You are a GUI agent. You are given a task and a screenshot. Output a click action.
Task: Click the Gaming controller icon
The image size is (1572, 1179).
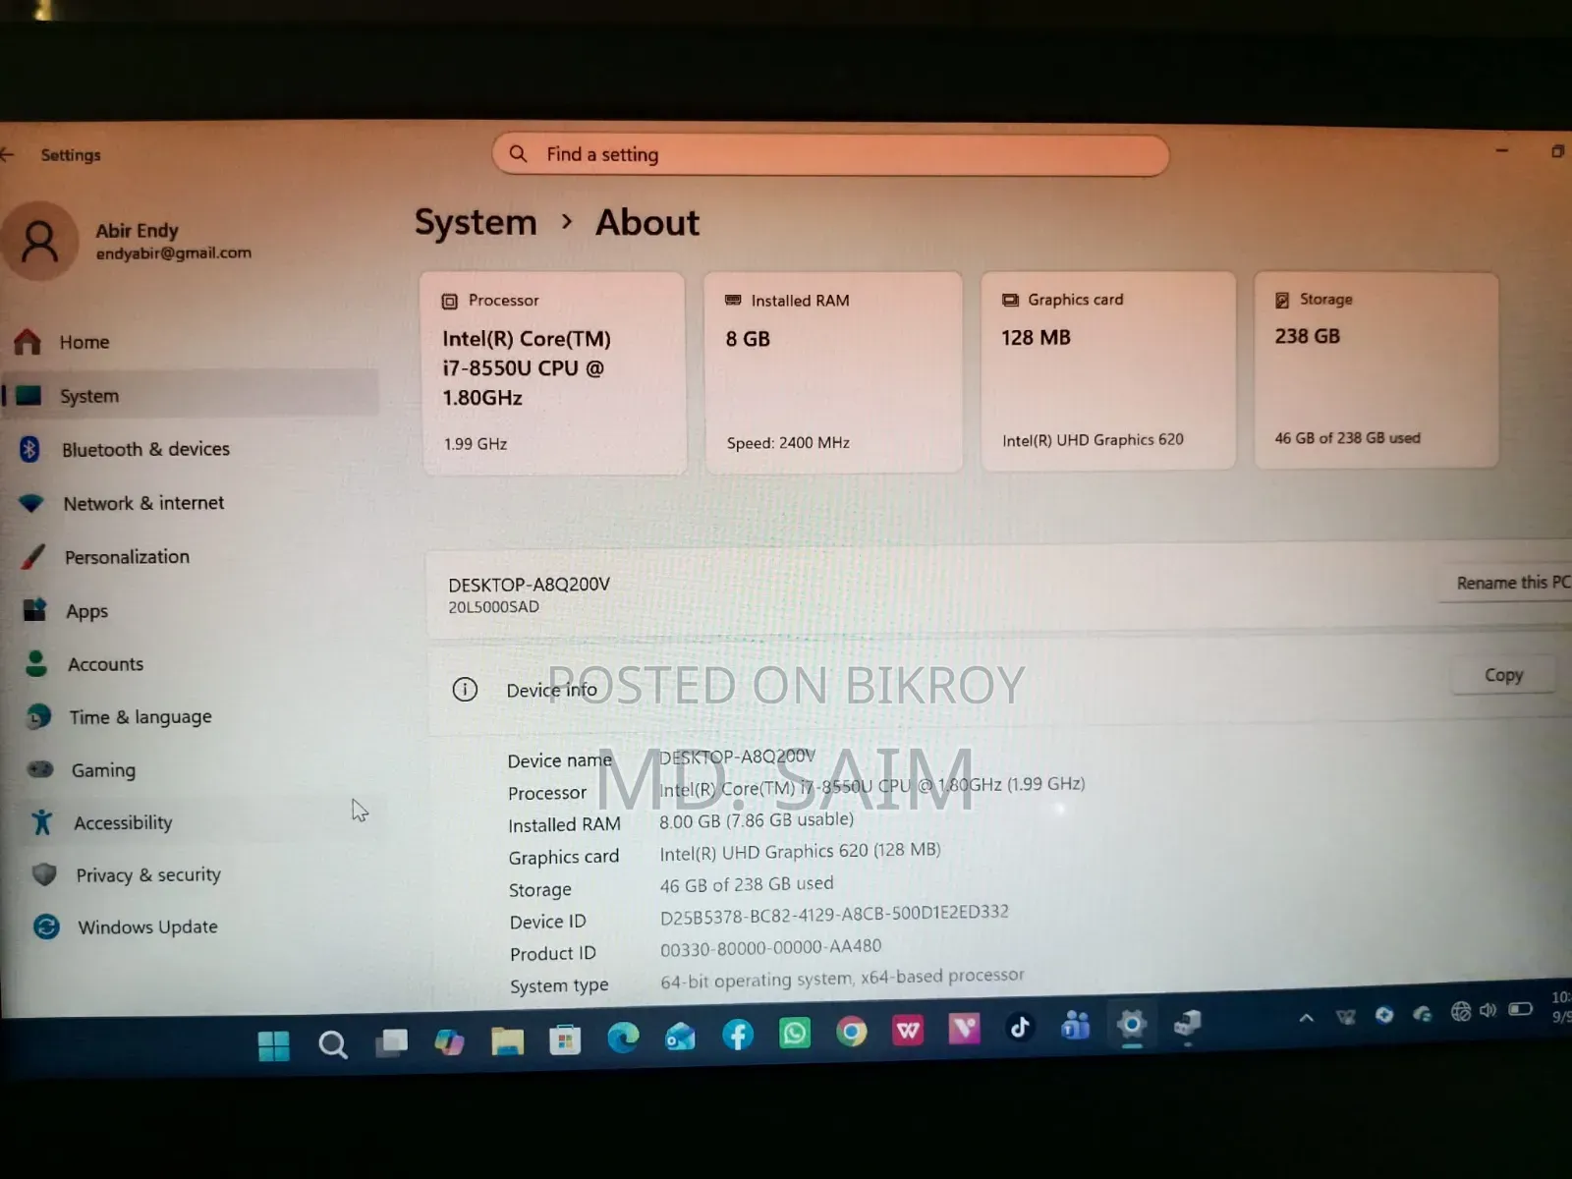(40, 769)
